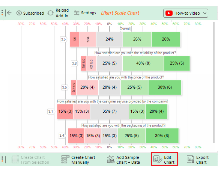Click the Edit Chart label
This screenshot has width=218, height=172.
pyautogui.click(x=169, y=160)
